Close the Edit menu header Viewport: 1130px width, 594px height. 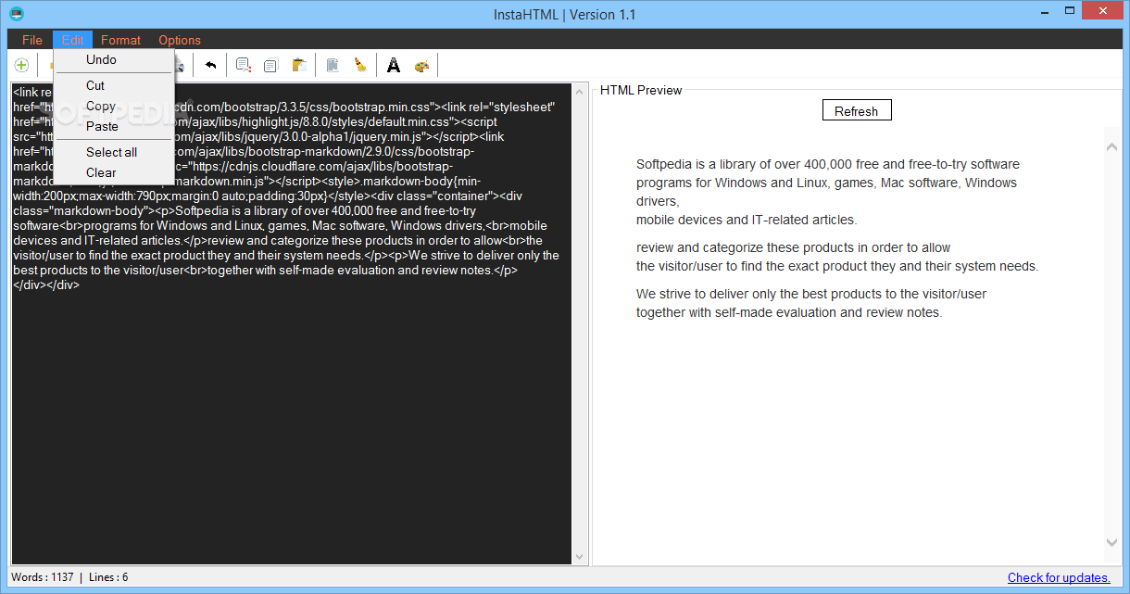coord(73,40)
